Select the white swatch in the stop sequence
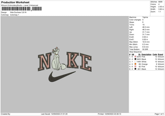 [x=135, y=62]
